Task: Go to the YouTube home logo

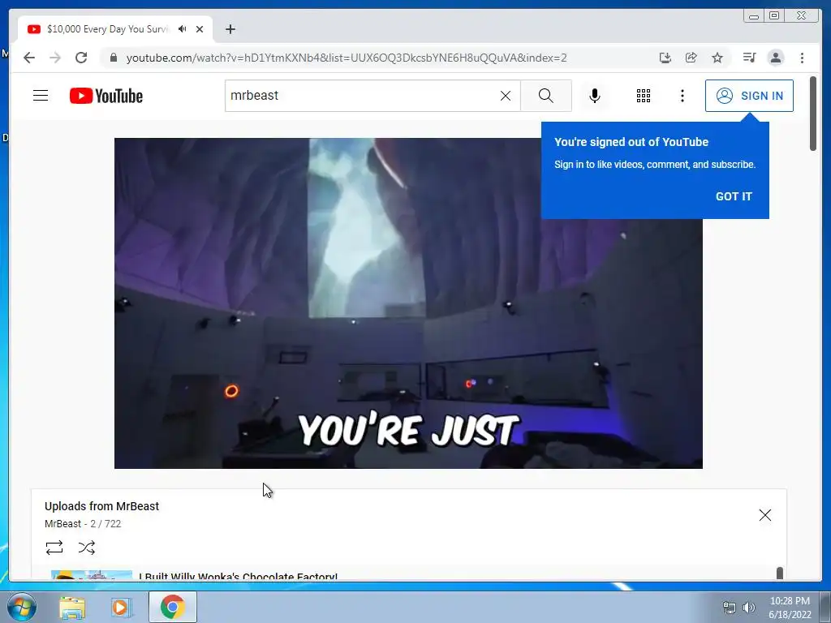Action: coord(106,96)
